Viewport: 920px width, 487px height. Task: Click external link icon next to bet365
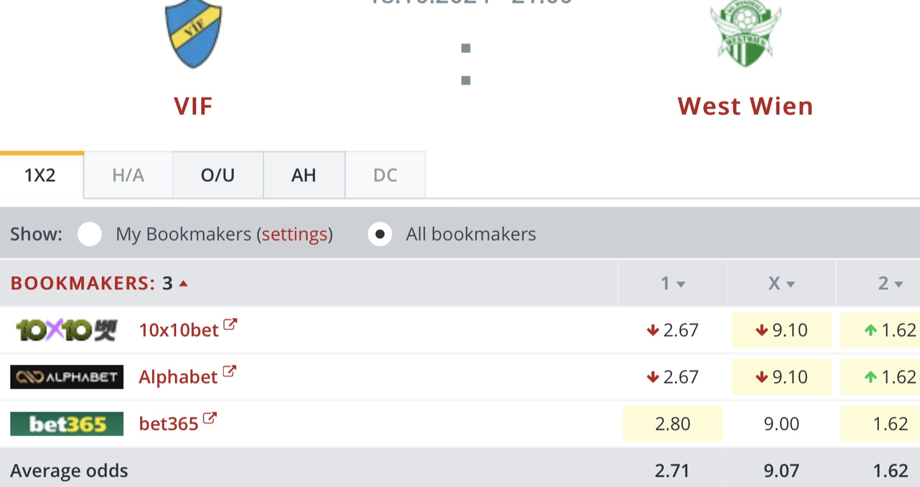[210, 418]
